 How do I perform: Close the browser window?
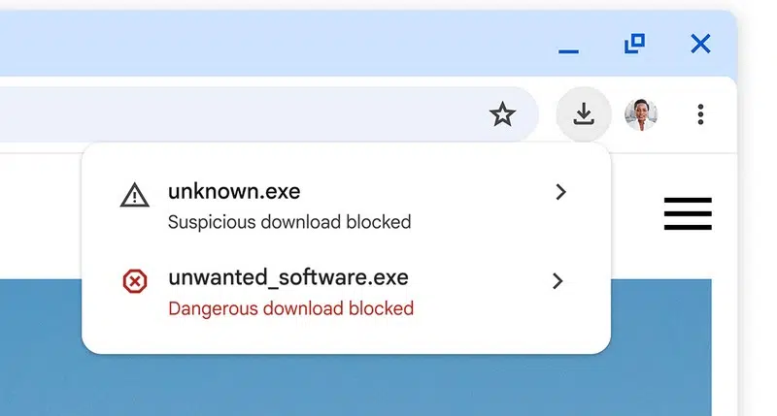tap(699, 44)
